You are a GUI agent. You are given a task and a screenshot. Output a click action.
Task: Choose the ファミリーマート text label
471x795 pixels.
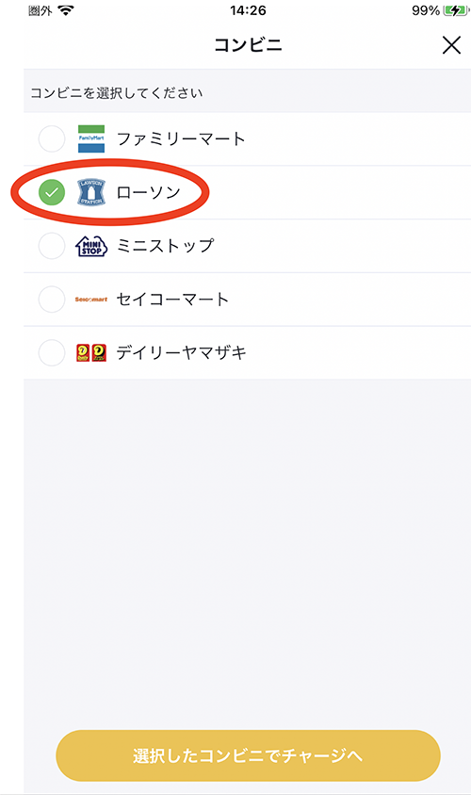181,138
